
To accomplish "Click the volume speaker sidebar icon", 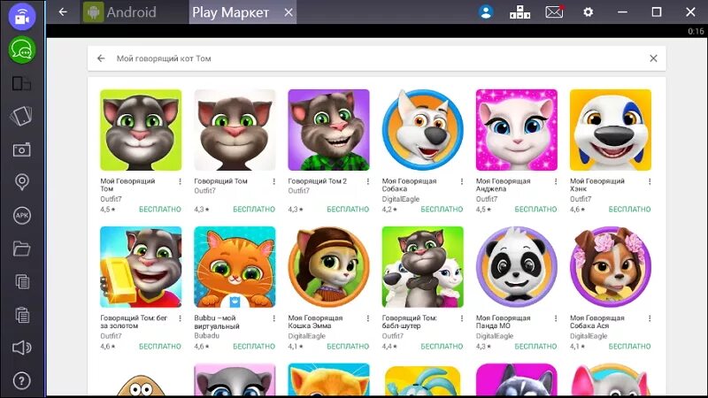I will point(21,348).
